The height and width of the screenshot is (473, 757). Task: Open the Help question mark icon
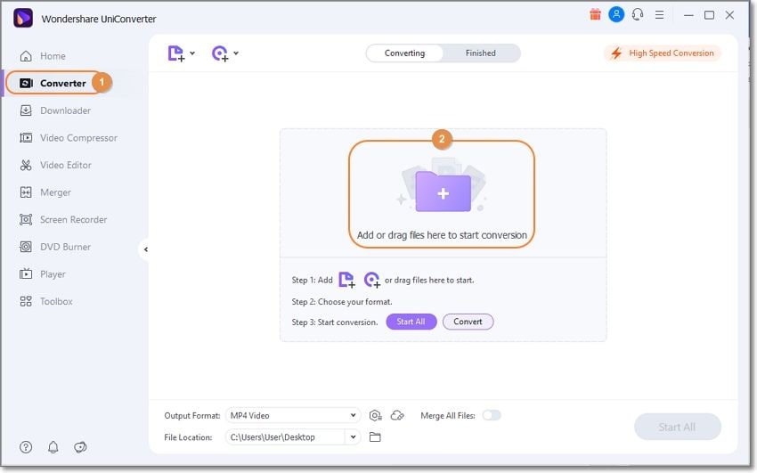click(26, 447)
